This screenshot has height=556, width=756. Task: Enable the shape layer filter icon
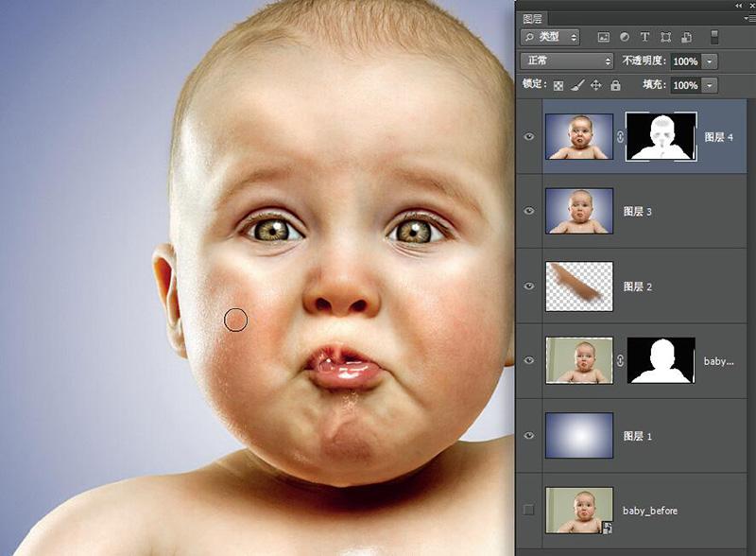(x=666, y=37)
